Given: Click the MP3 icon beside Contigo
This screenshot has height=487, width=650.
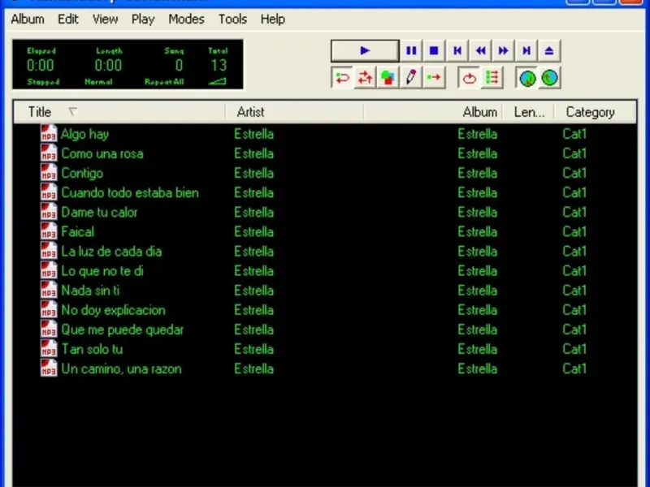Looking at the screenshot, I should (49, 173).
